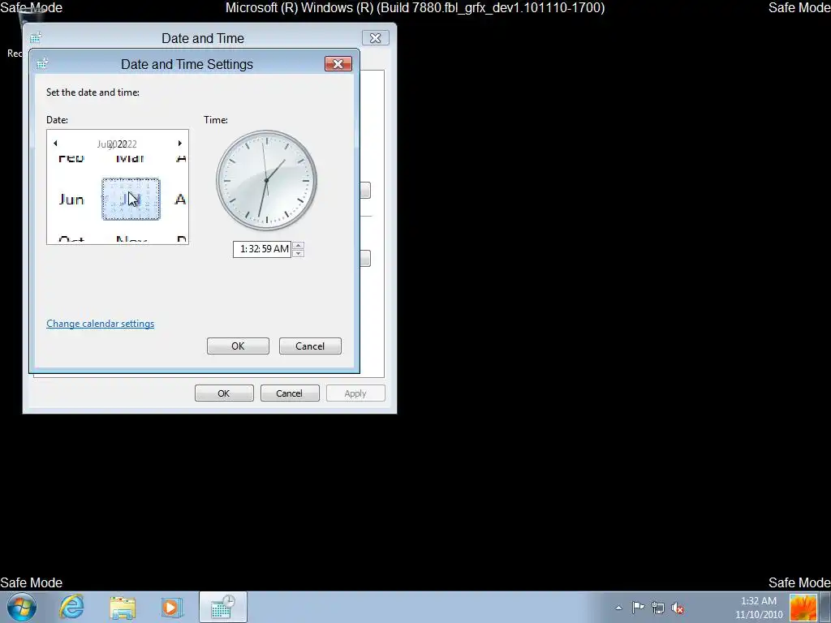Screen dimensions: 831x623
Task: Click Date and Time taskbar button
Action: (223, 607)
